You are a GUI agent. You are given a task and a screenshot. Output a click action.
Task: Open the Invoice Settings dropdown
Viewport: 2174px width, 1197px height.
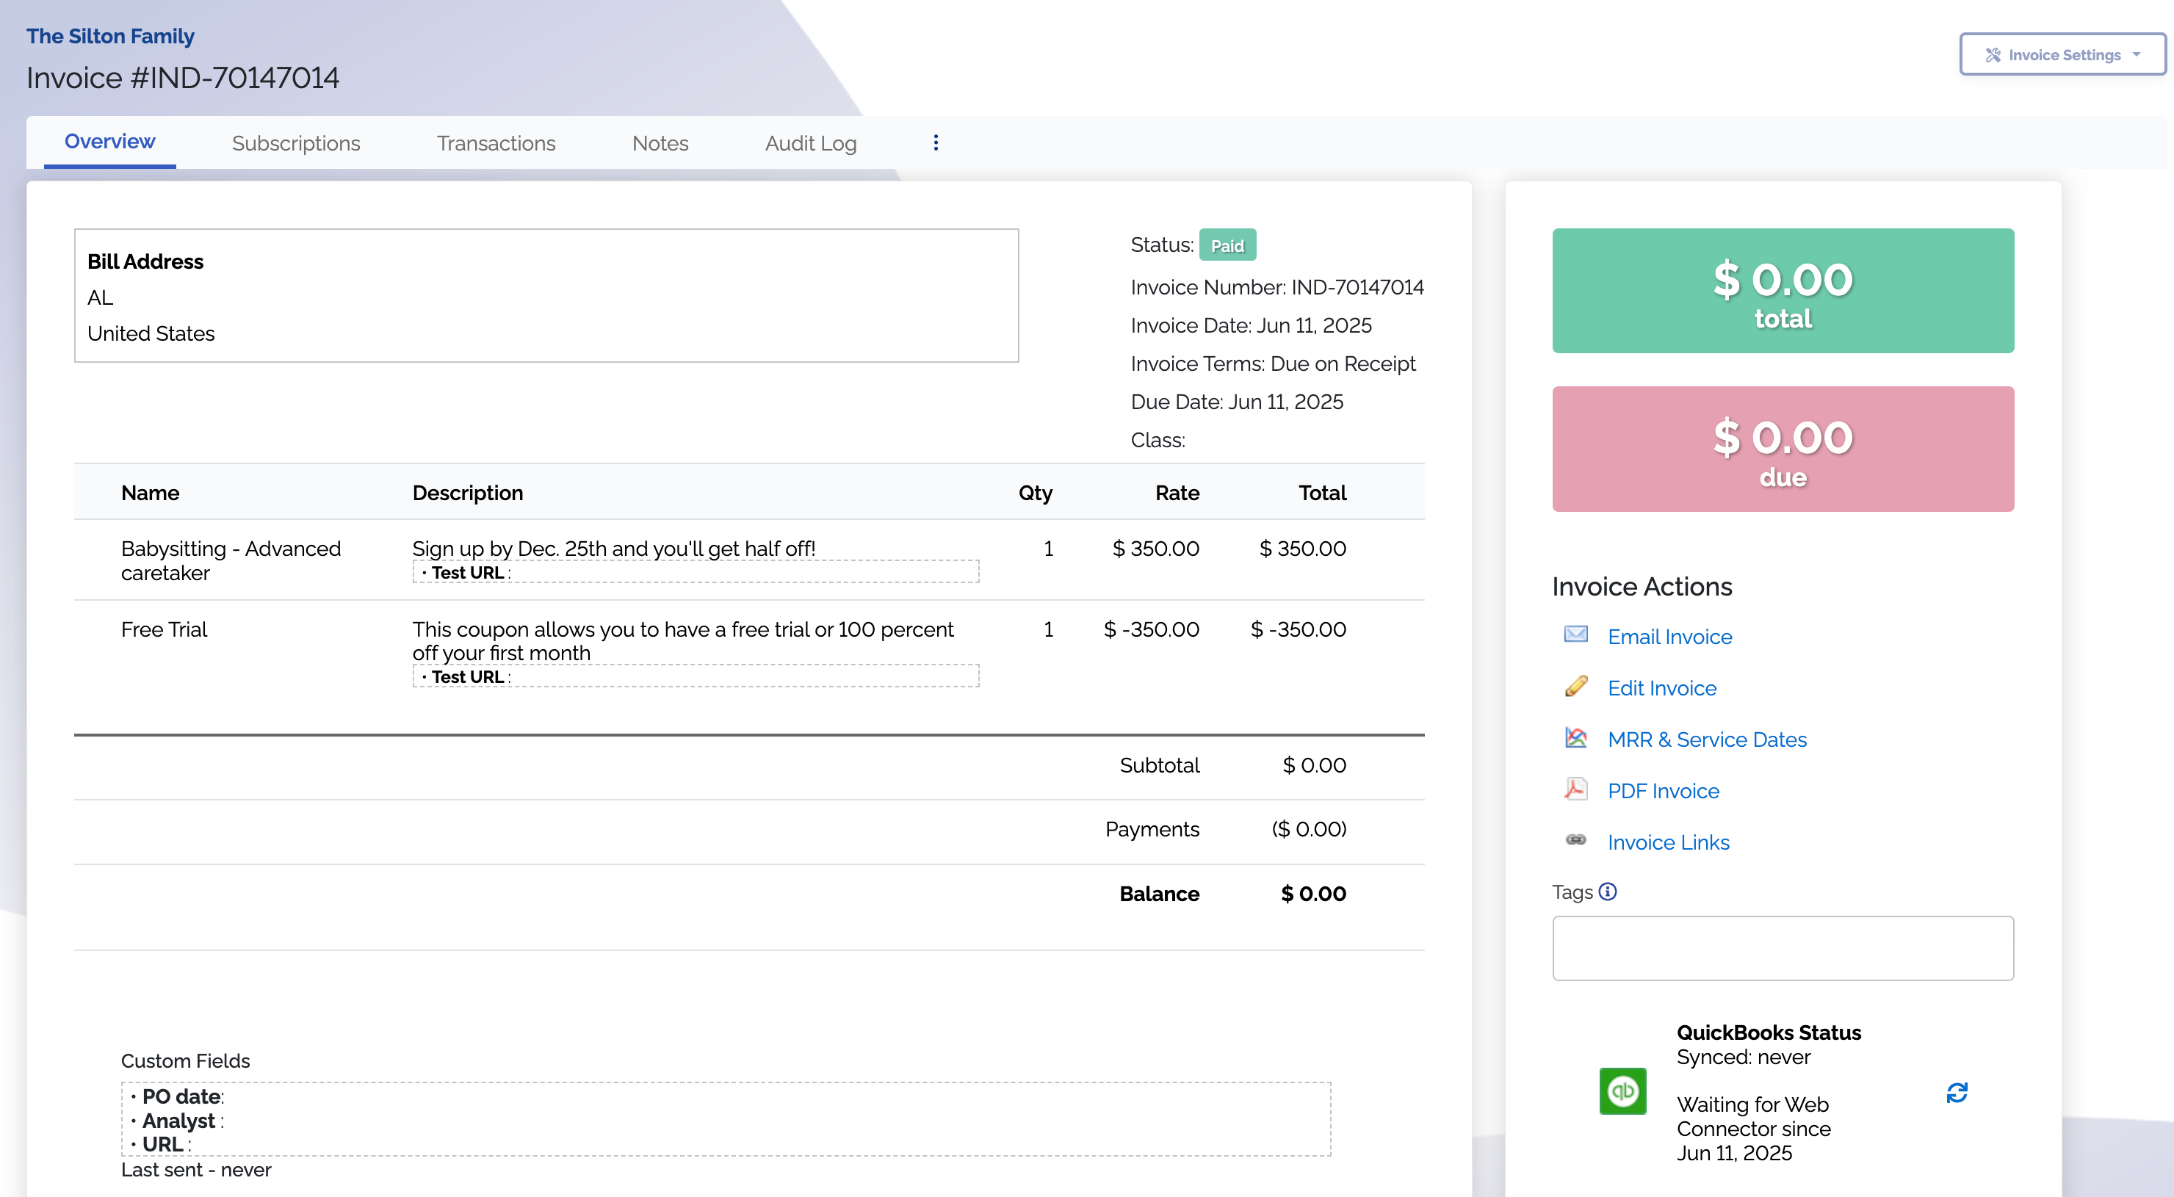pos(2062,55)
